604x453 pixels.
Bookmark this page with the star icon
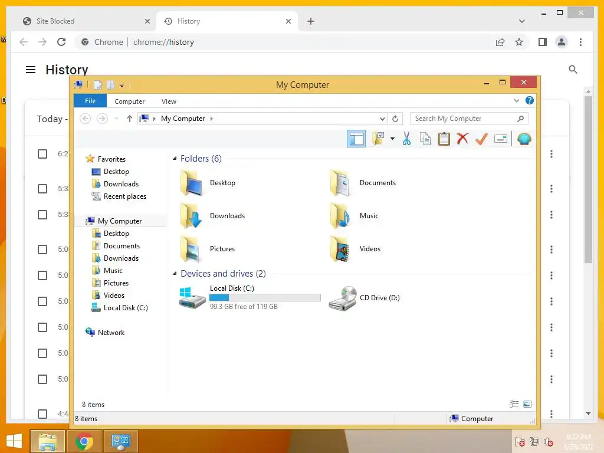(519, 42)
